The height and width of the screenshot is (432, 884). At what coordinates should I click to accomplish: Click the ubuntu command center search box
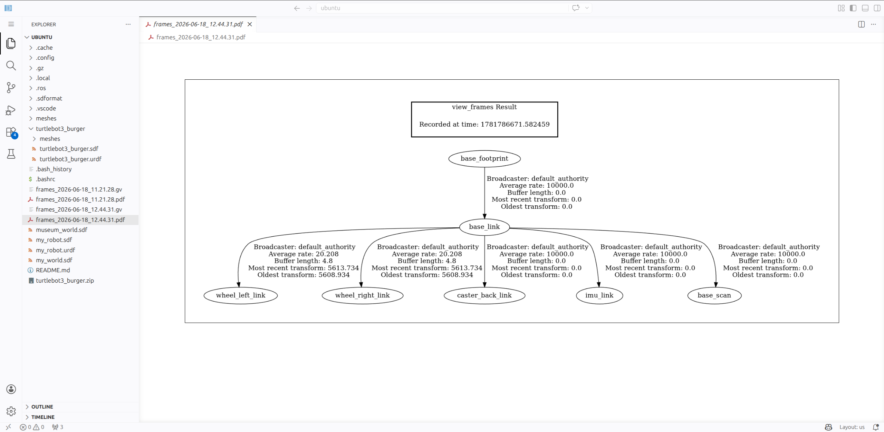tap(442, 8)
